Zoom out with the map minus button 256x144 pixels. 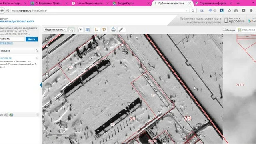point(47,74)
